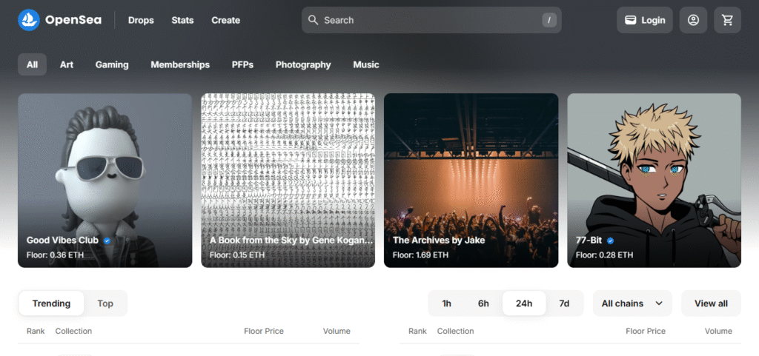Click the search magnifier icon

[x=314, y=20]
